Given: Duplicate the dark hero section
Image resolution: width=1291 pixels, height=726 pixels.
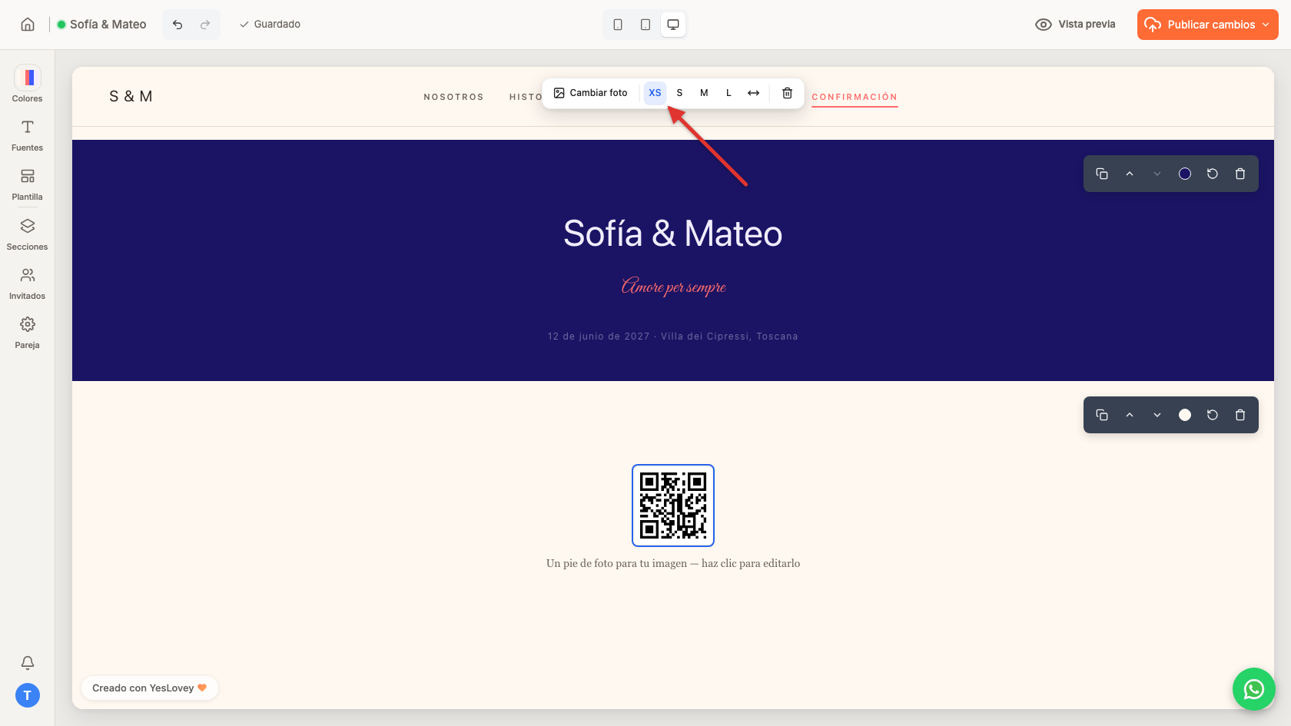Looking at the screenshot, I should (1102, 174).
